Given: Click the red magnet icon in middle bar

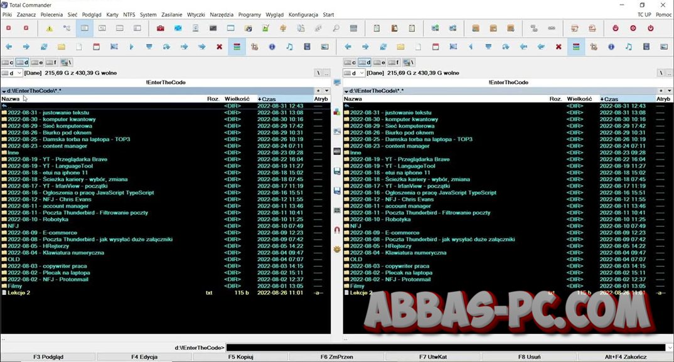Looking at the screenshot, I should [x=337, y=230].
